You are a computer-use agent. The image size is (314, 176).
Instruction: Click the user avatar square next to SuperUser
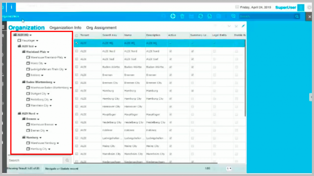pyautogui.click(x=301, y=7)
